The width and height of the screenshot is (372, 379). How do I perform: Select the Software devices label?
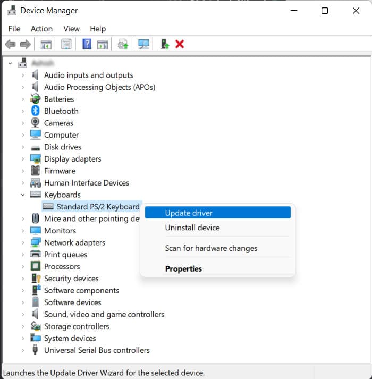tap(72, 302)
